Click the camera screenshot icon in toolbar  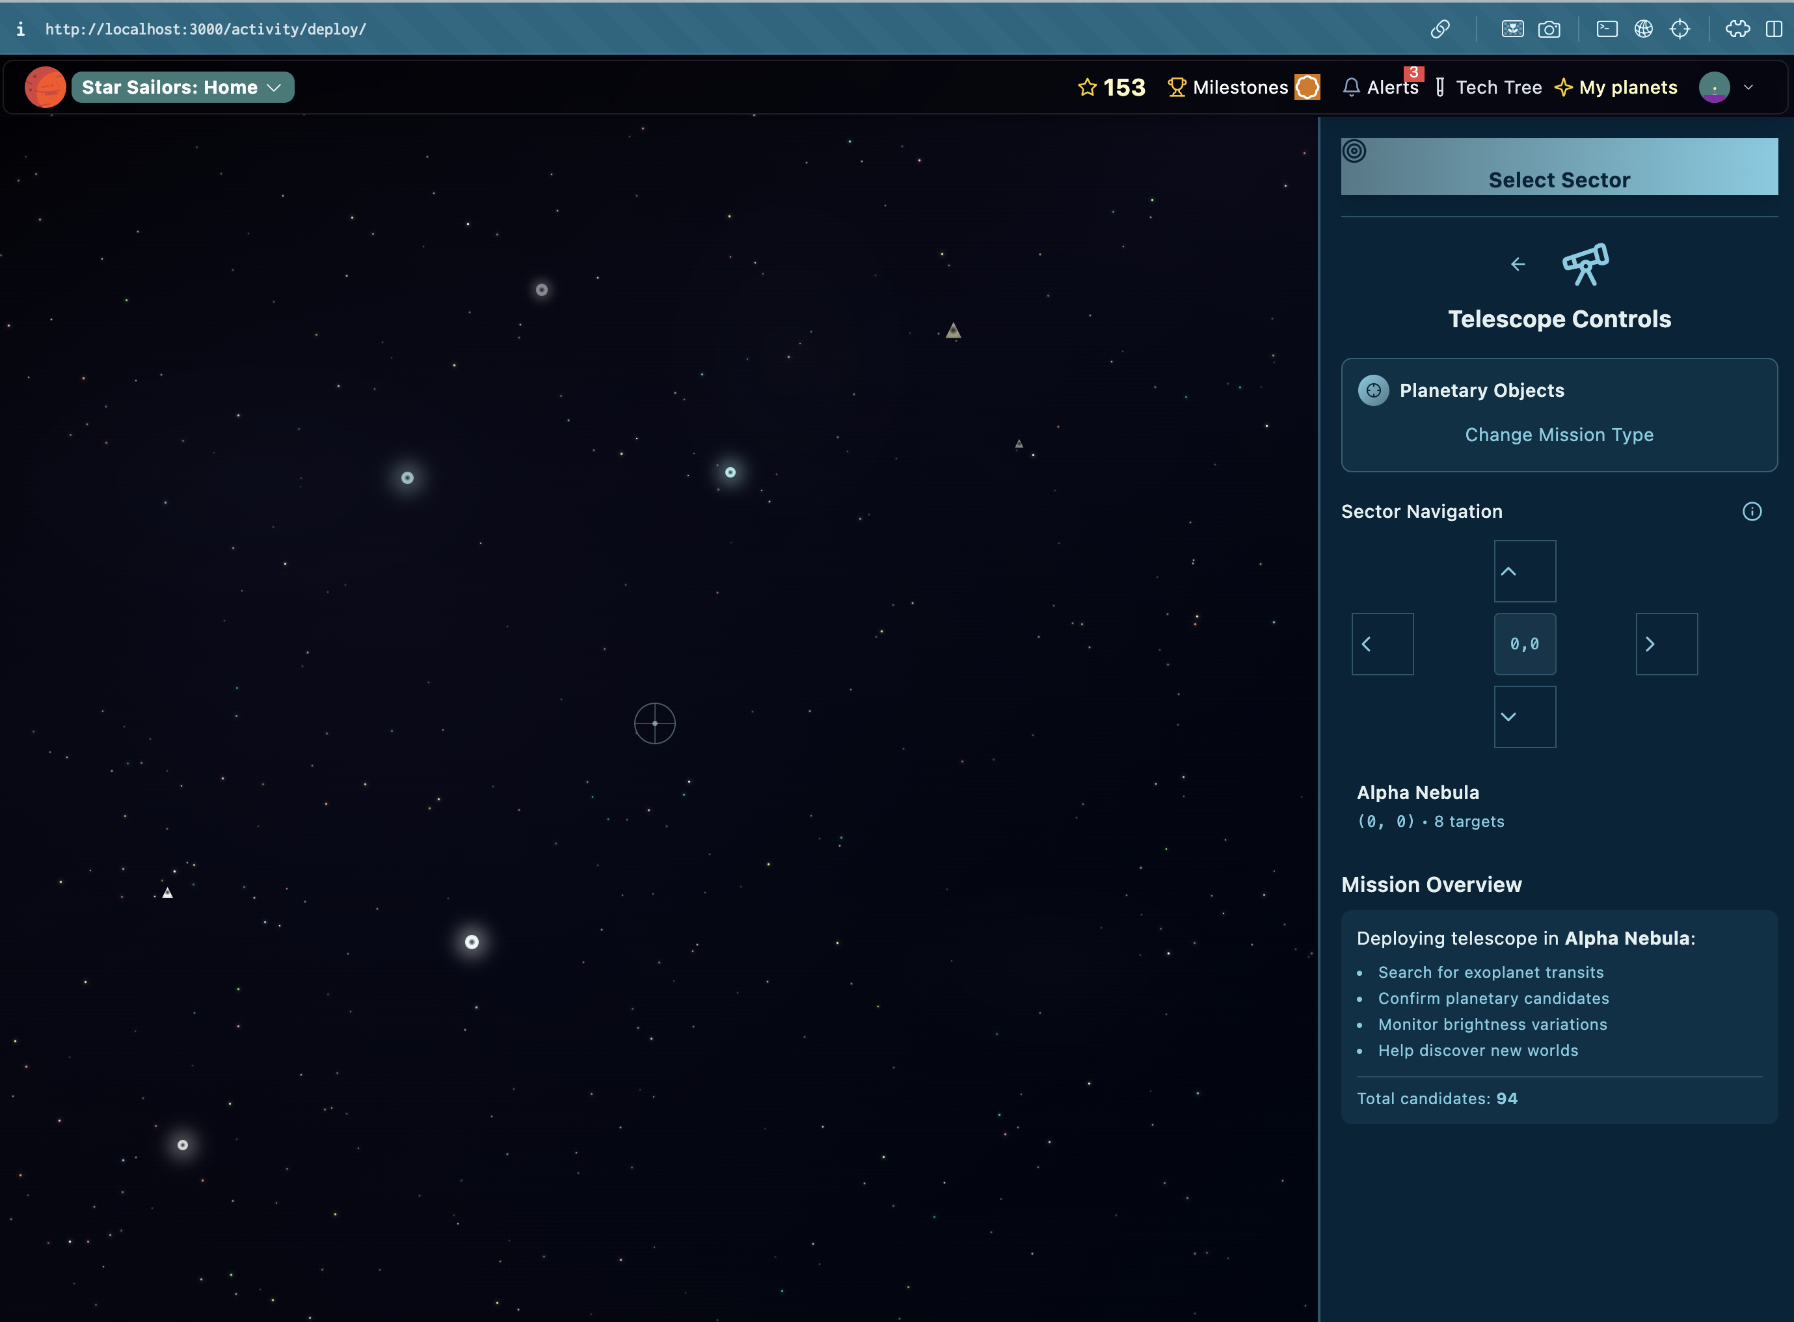[1548, 29]
